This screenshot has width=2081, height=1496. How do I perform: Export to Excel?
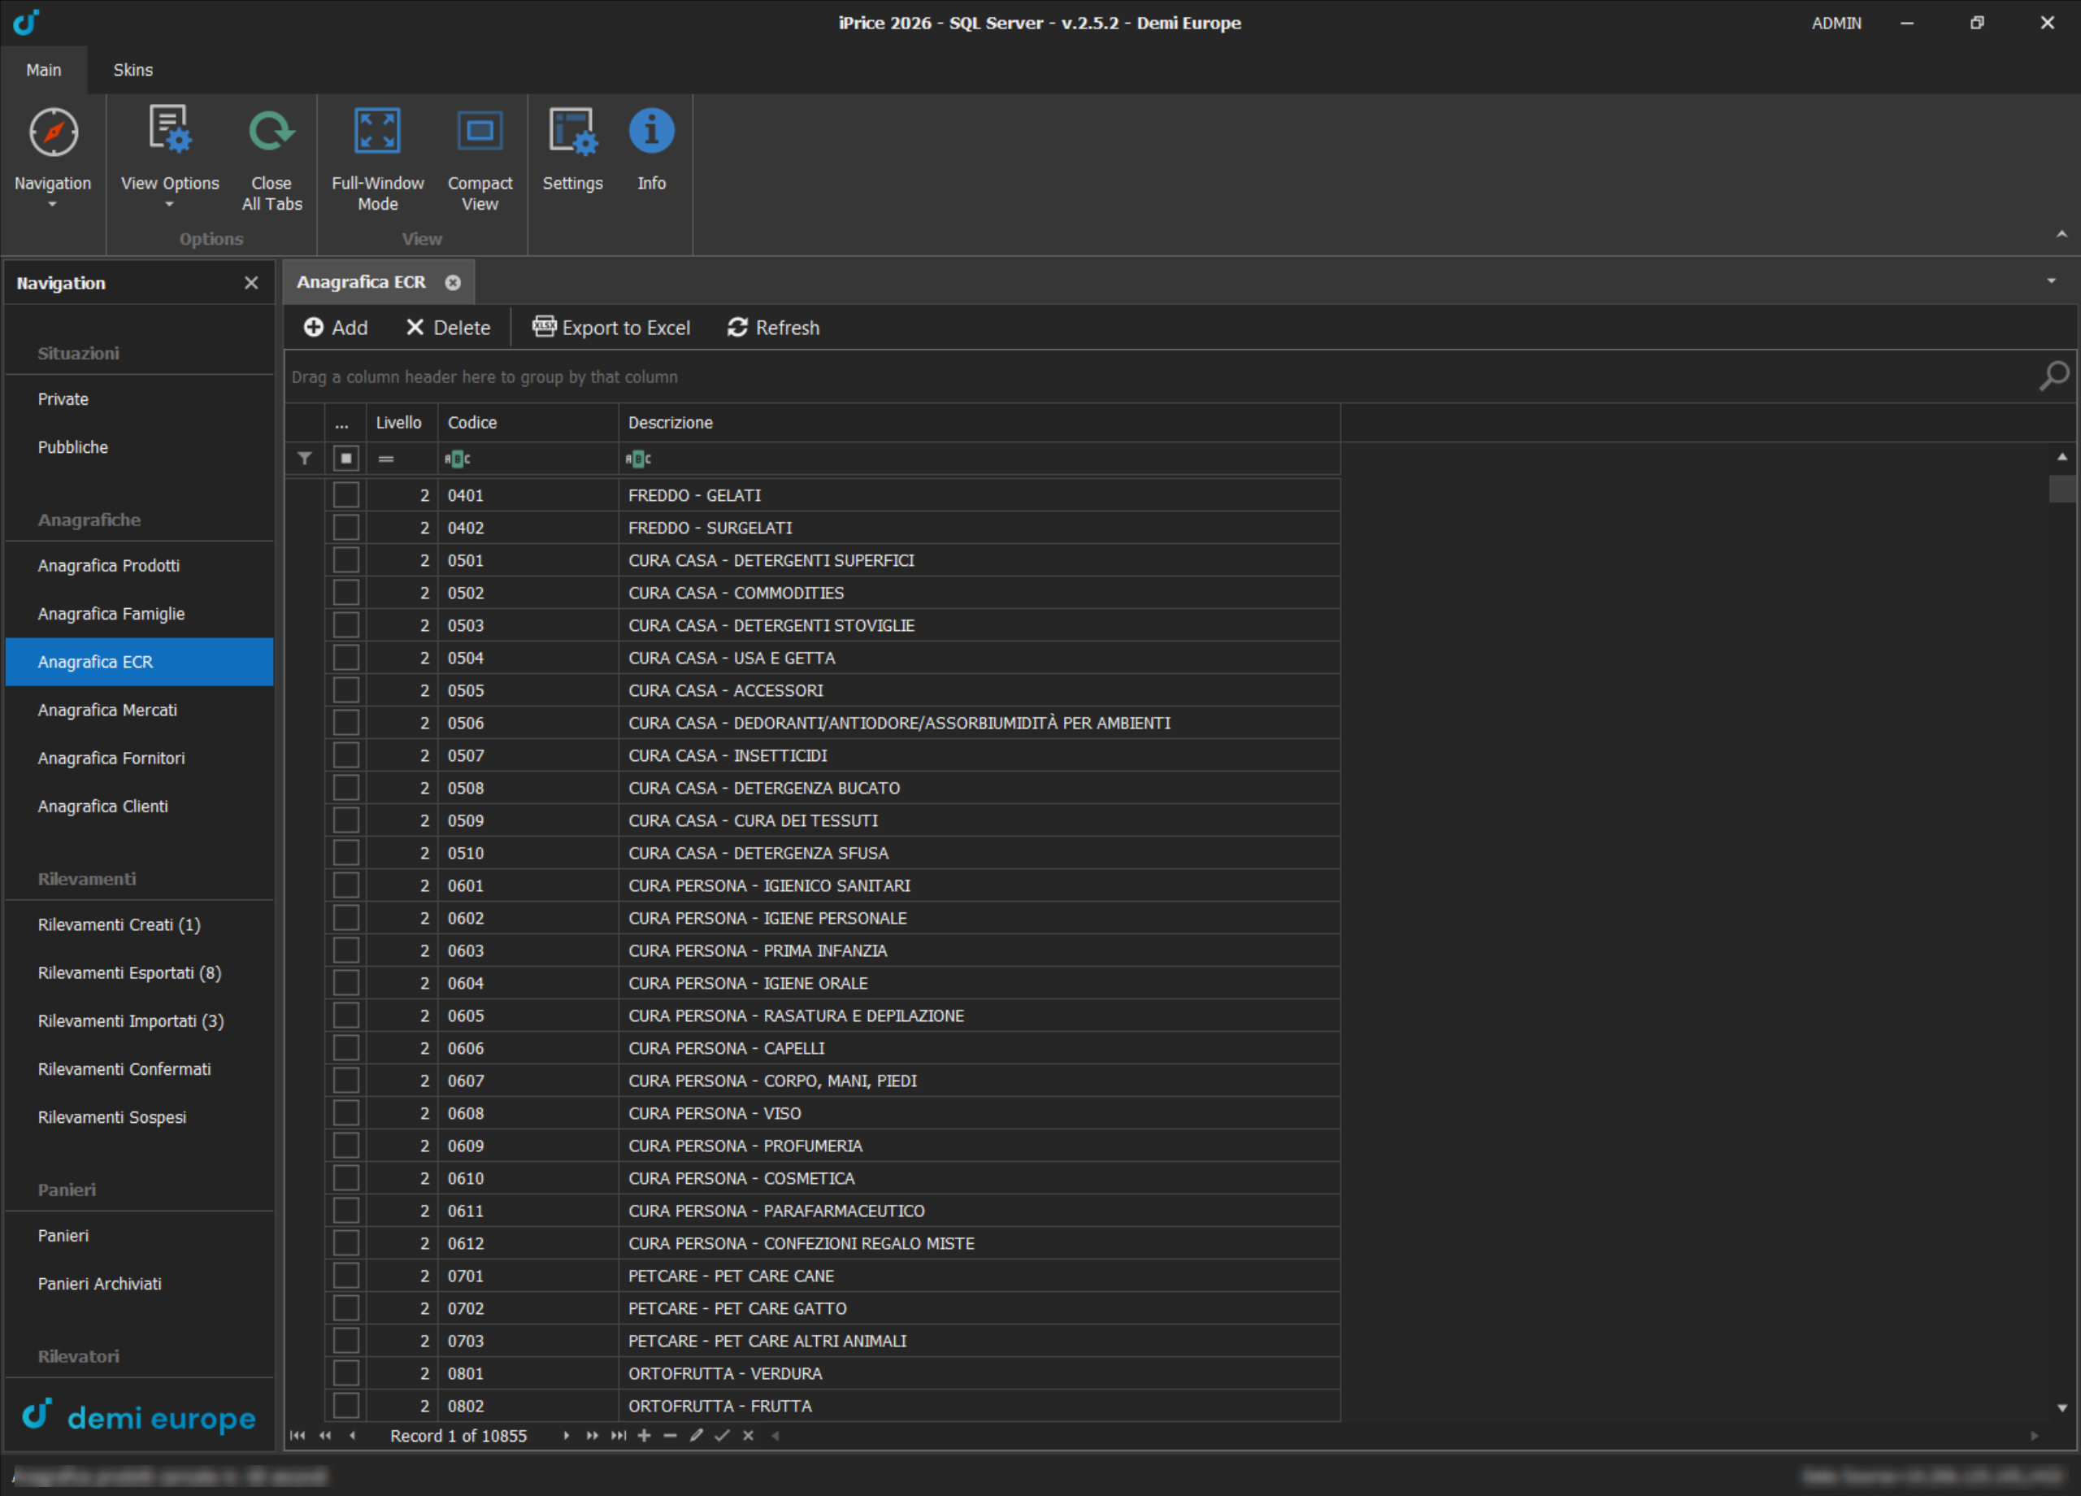tap(611, 328)
